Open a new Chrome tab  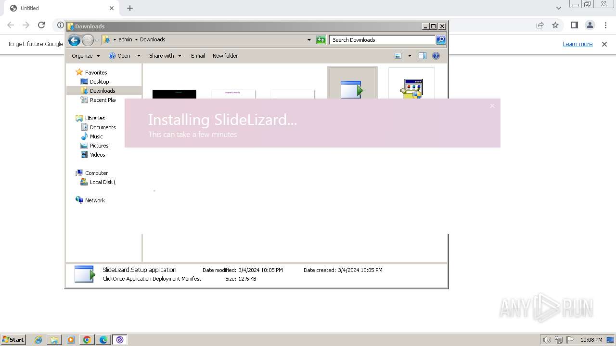(x=130, y=8)
